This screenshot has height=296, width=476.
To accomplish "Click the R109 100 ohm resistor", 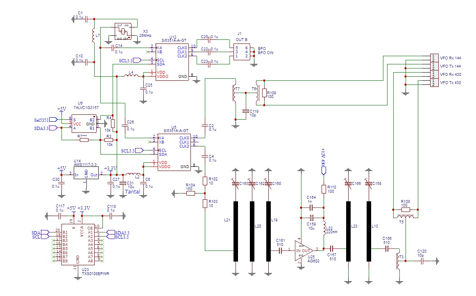I will pos(264,93).
